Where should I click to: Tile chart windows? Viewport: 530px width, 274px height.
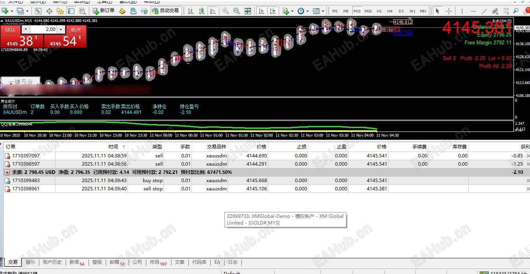coord(248,11)
